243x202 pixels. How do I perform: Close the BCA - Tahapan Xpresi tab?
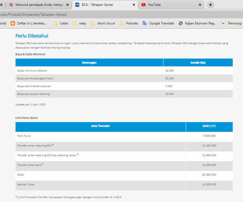[134, 5]
